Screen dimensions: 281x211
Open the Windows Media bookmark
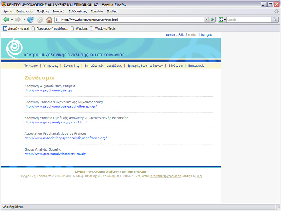pyautogui.click(x=103, y=28)
